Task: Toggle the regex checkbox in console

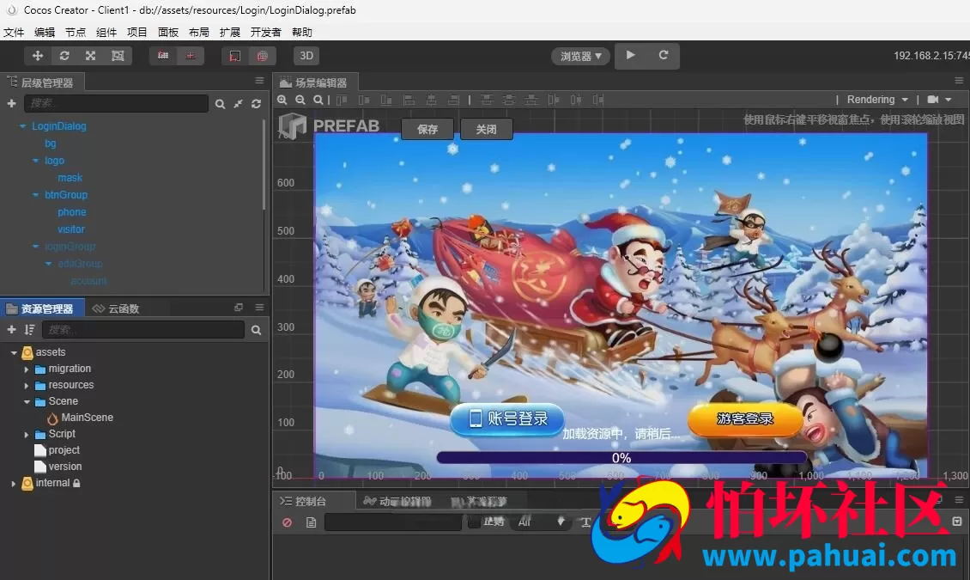Action: tap(474, 522)
